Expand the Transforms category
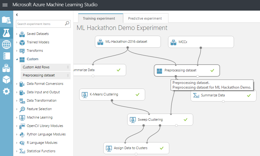Viewport: 260px width, 156px height. [x=17, y=51]
